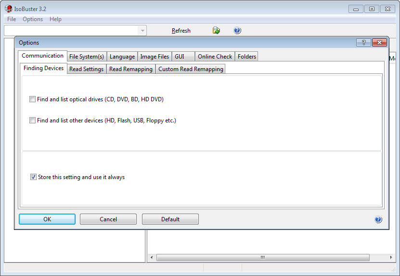The image size is (400, 276).
Task: Switch to the Folders tab
Action: [x=246, y=57]
